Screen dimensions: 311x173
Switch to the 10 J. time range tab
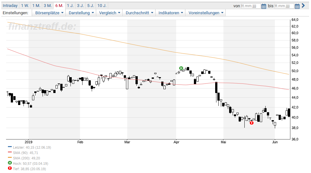click(102, 6)
